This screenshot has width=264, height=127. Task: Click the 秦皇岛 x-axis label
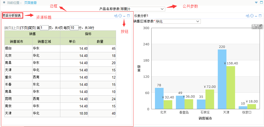[x=184, y=112]
